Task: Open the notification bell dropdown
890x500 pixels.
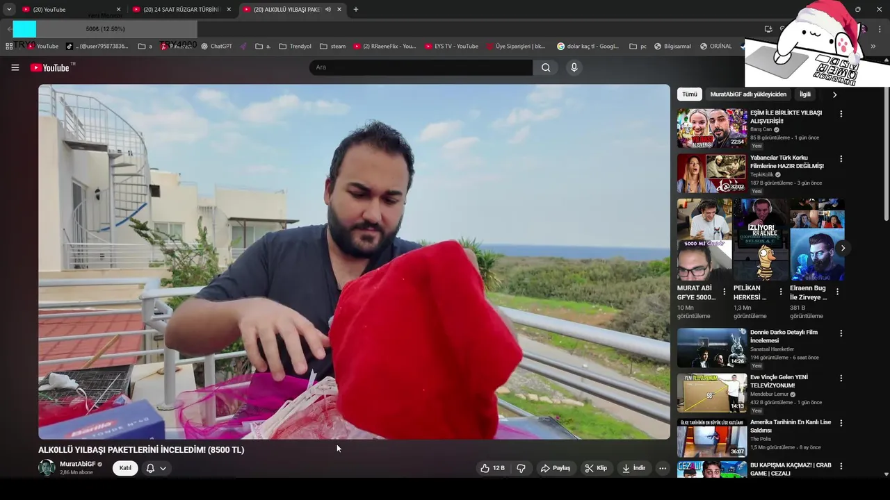Action: (x=156, y=468)
